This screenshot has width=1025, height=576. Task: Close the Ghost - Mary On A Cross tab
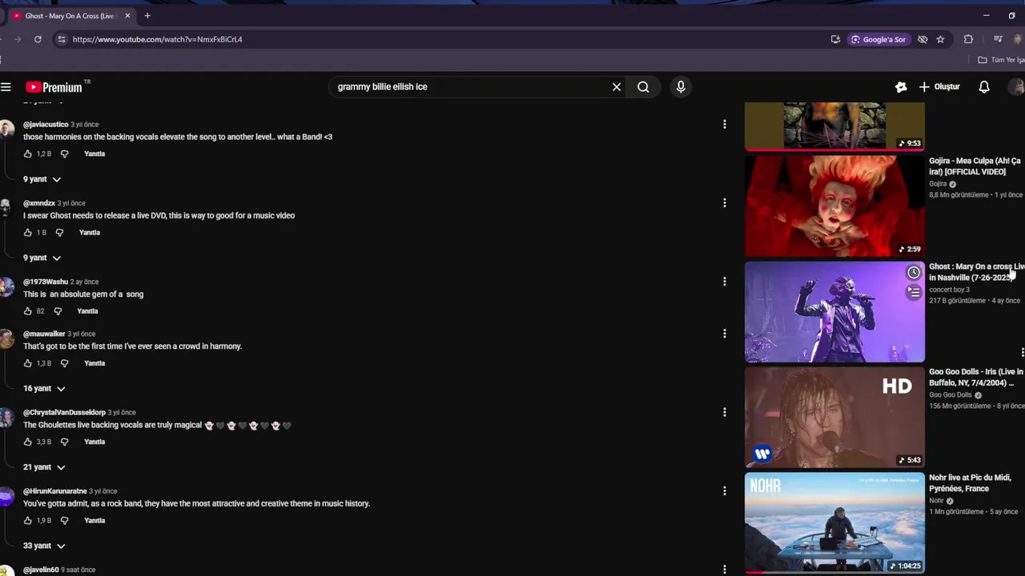coord(127,16)
